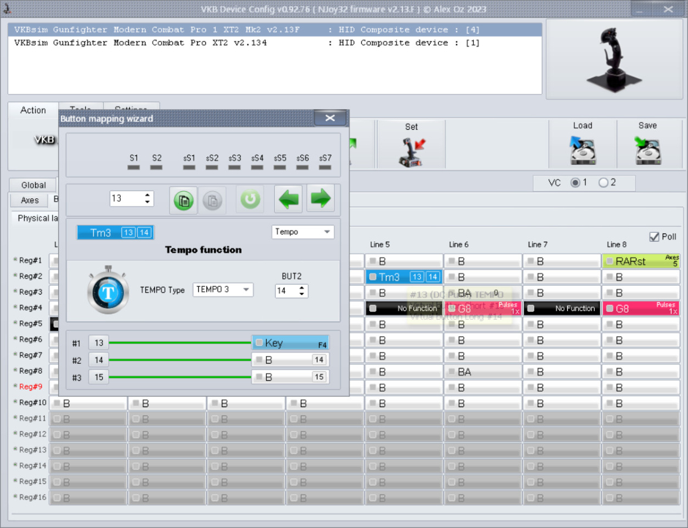Click the Set joystick icon

tap(412, 152)
